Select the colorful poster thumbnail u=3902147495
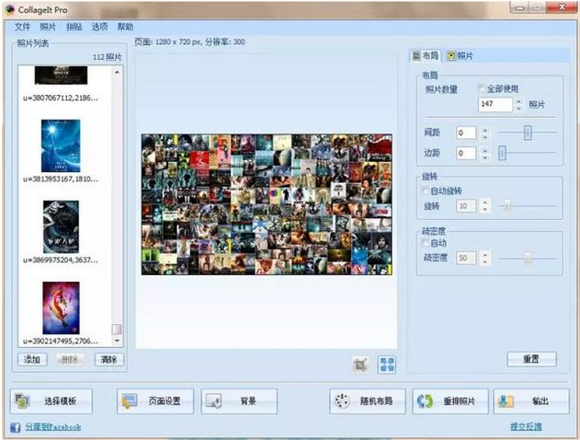Viewport: 580px width, 440px height. click(x=61, y=308)
